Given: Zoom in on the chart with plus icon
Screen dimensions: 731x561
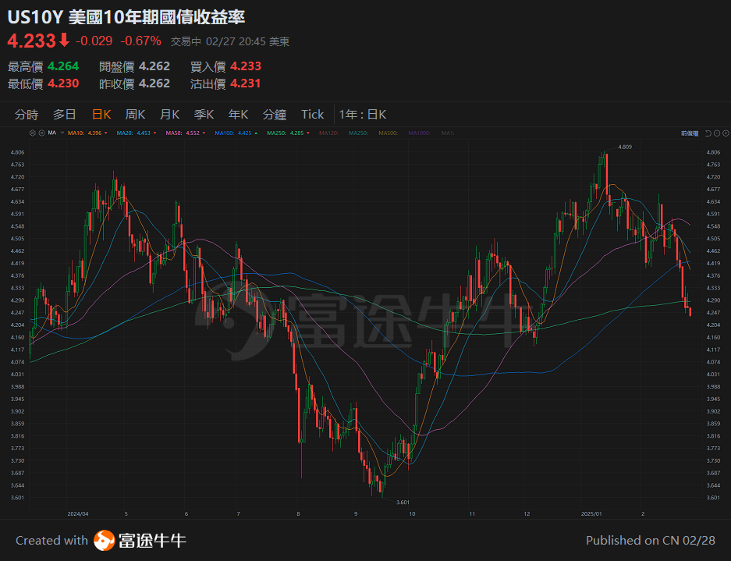Looking at the screenshot, I should pyautogui.click(x=726, y=133).
